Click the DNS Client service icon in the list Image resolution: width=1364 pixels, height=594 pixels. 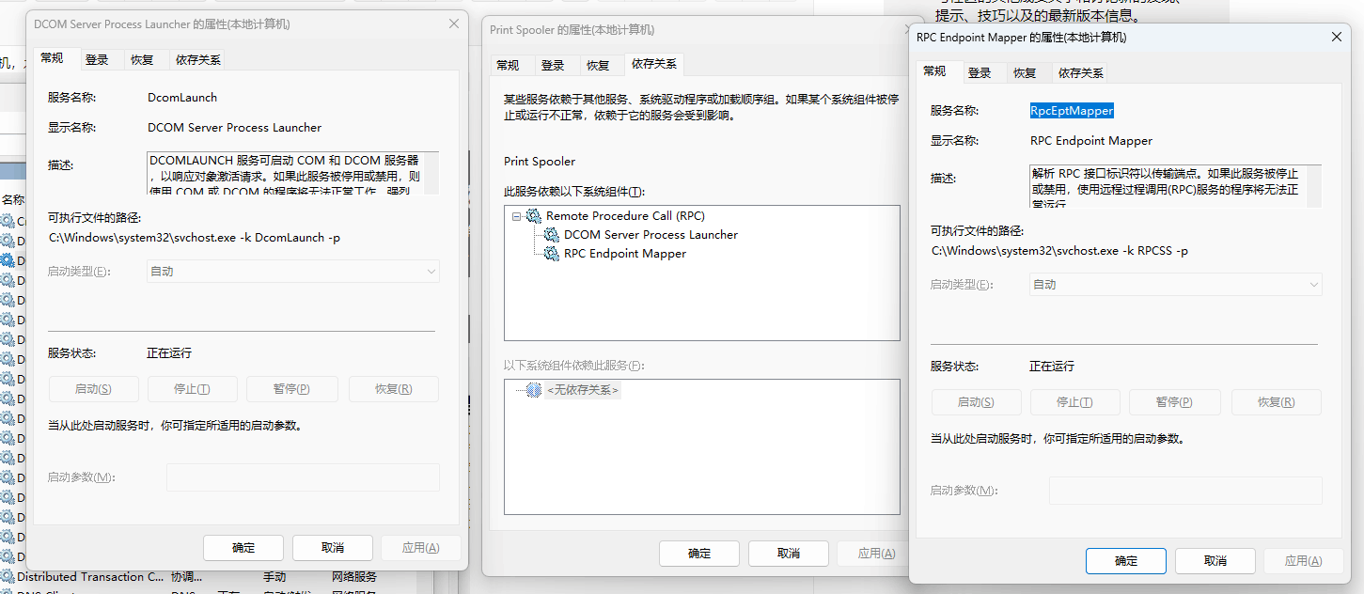(x=8, y=591)
